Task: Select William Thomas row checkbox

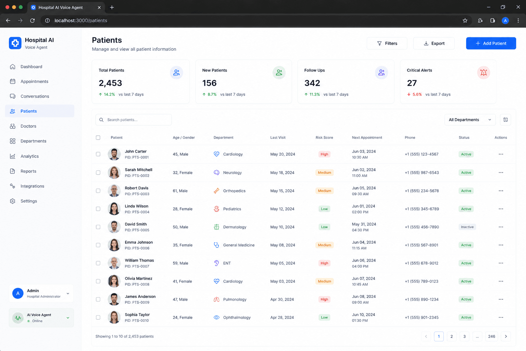Action: pos(98,263)
